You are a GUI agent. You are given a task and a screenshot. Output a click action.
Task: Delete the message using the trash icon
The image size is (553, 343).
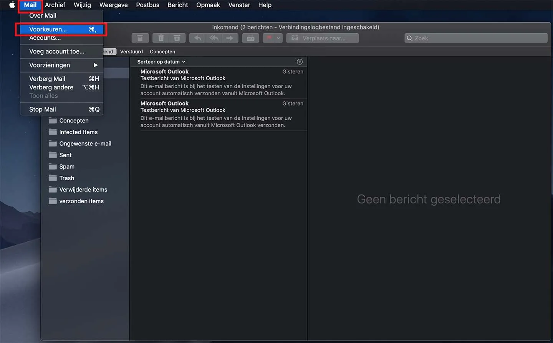[x=161, y=38]
